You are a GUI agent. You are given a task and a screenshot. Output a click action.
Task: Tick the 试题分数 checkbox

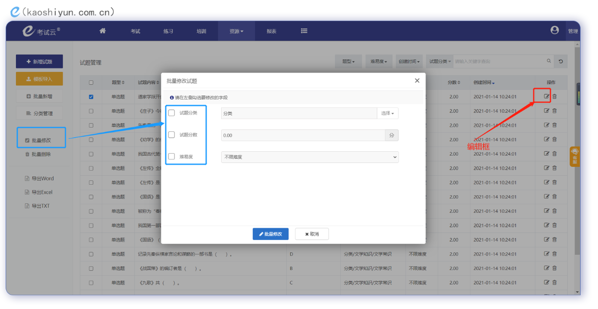172,135
